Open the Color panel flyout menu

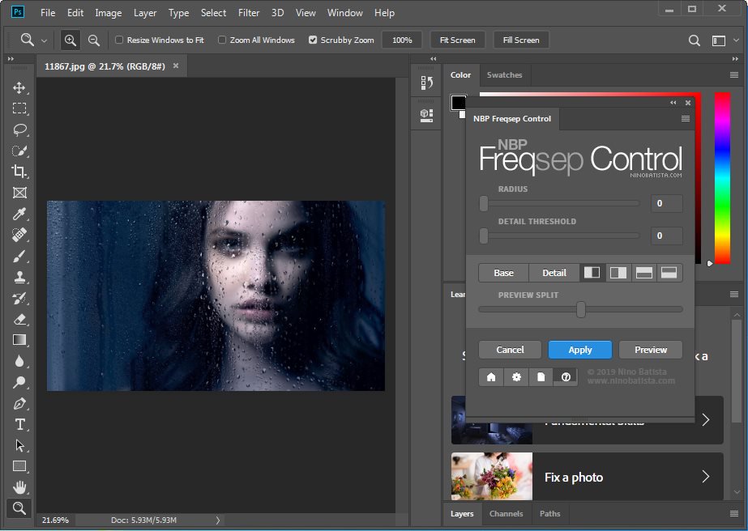(734, 74)
